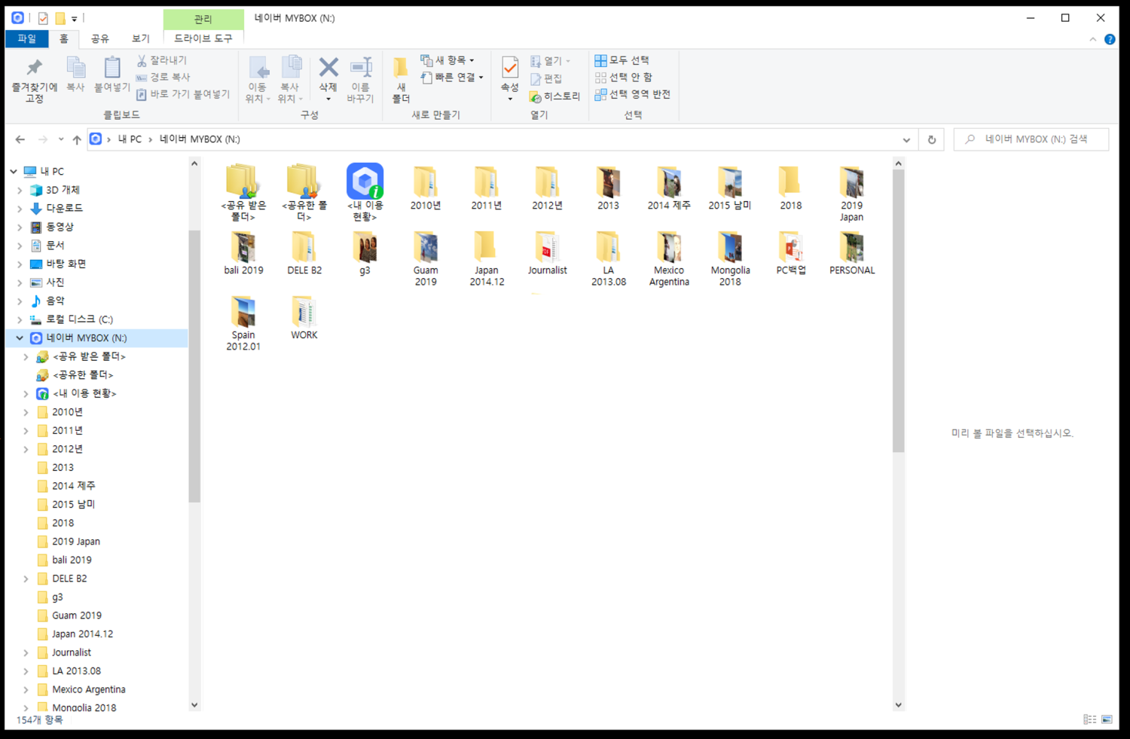The image size is (1130, 739).
Task: Click the 관리 (Manage) contextual tab
Action: 203,19
